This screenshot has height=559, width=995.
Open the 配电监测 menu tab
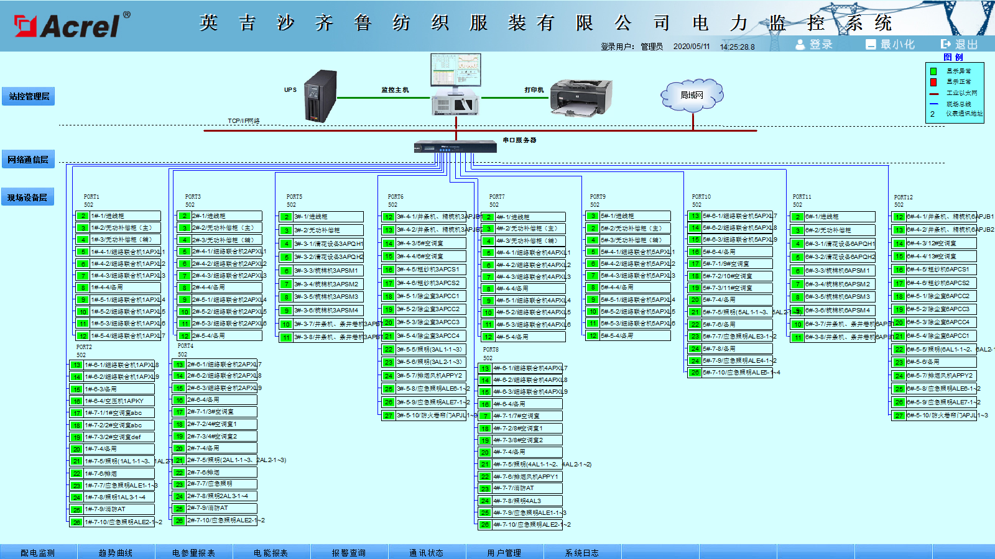click(38, 552)
